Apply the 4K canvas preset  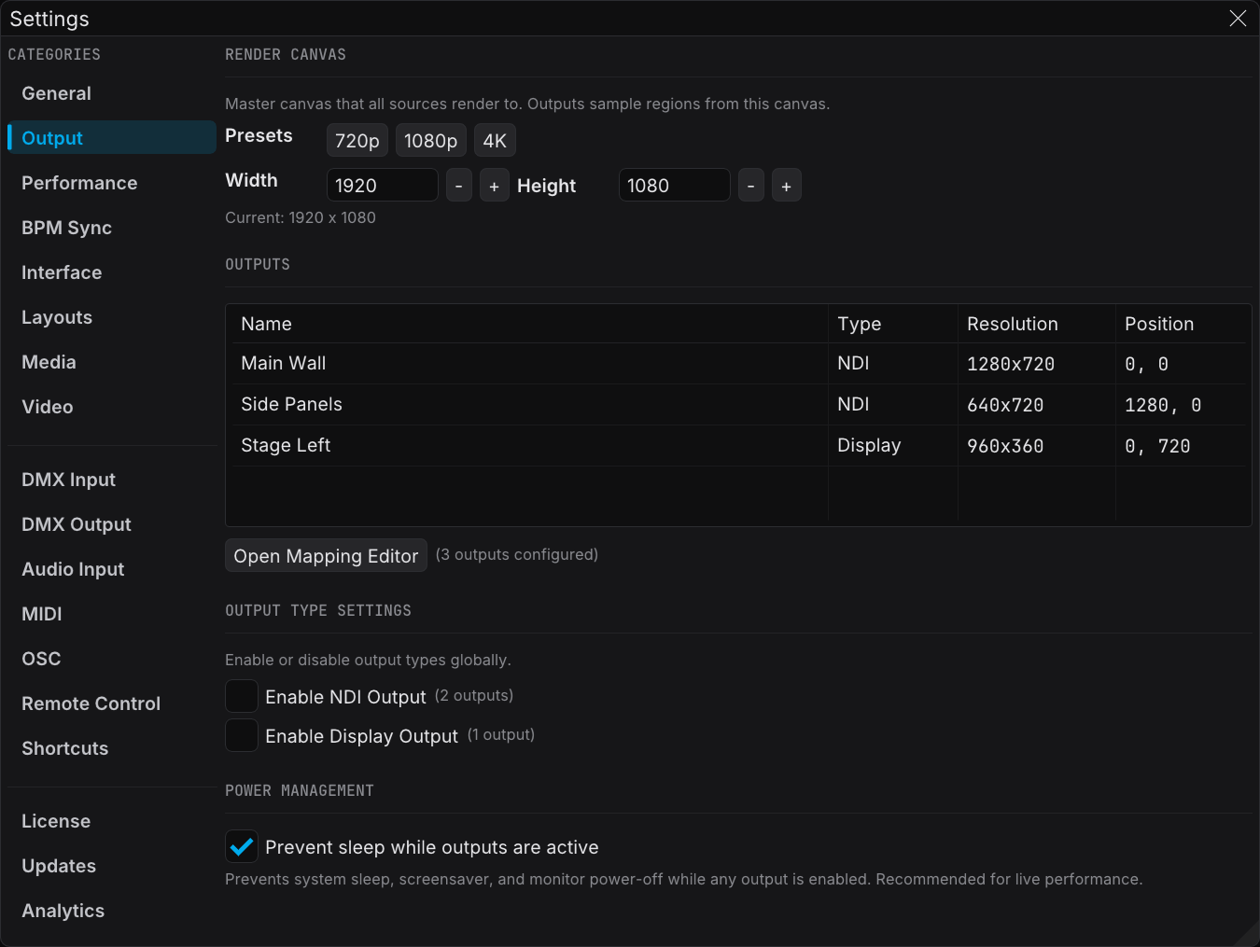point(495,141)
